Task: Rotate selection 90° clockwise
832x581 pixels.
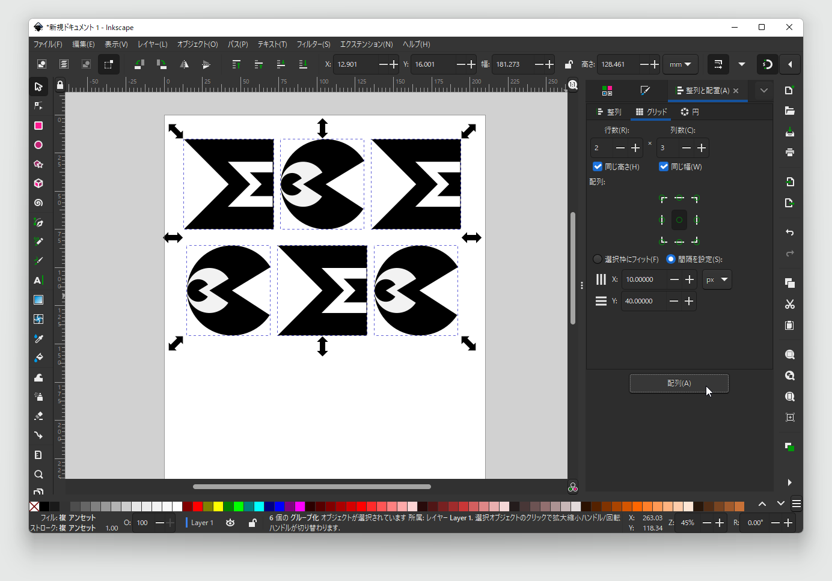Action: [162, 64]
